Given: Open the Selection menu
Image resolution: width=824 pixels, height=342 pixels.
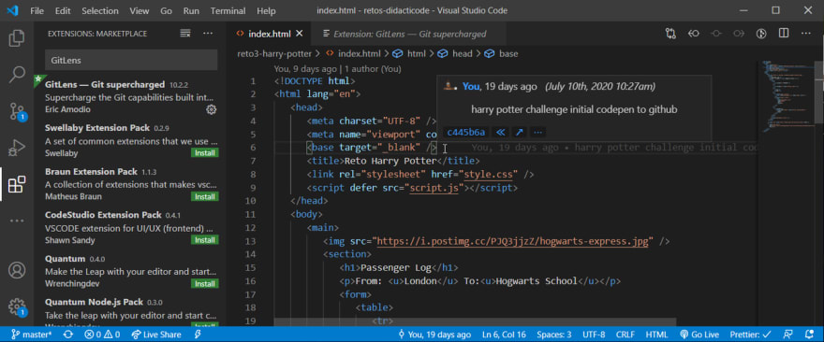Looking at the screenshot, I should (100, 10).
